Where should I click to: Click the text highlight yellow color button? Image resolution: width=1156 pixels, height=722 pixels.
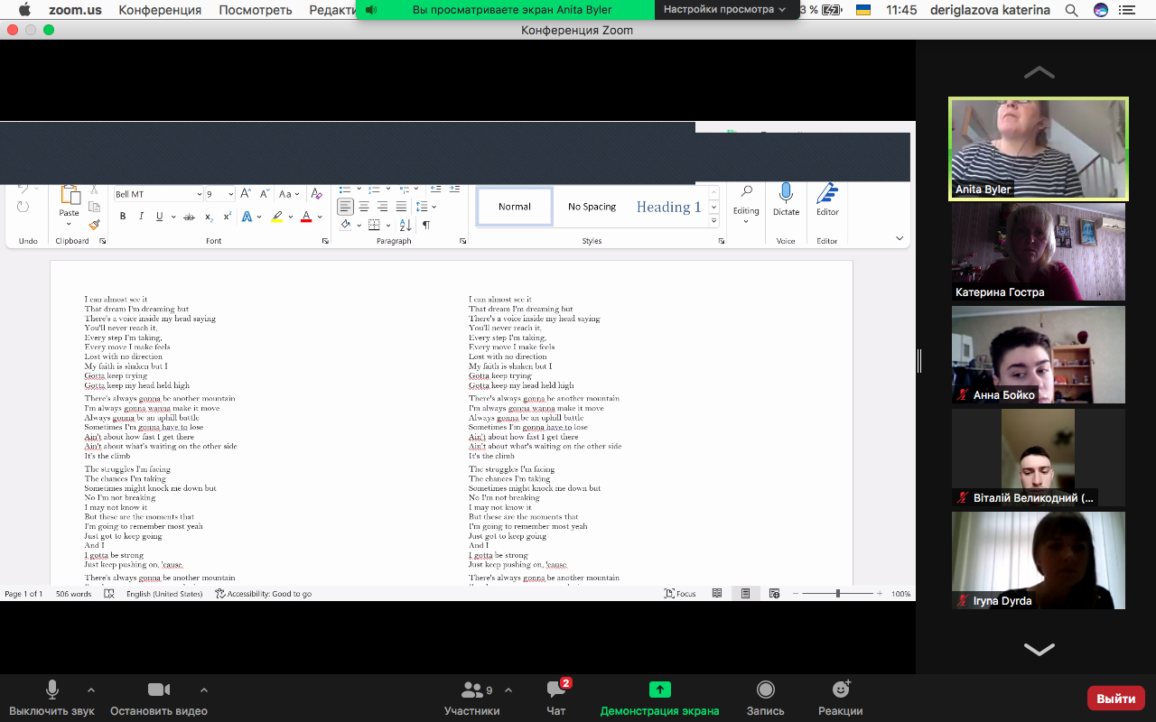tap(277, 217)
